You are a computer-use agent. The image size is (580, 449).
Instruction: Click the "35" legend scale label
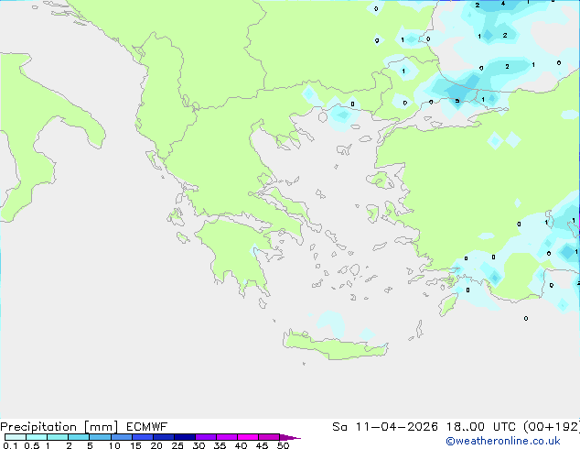coord(220,445)
